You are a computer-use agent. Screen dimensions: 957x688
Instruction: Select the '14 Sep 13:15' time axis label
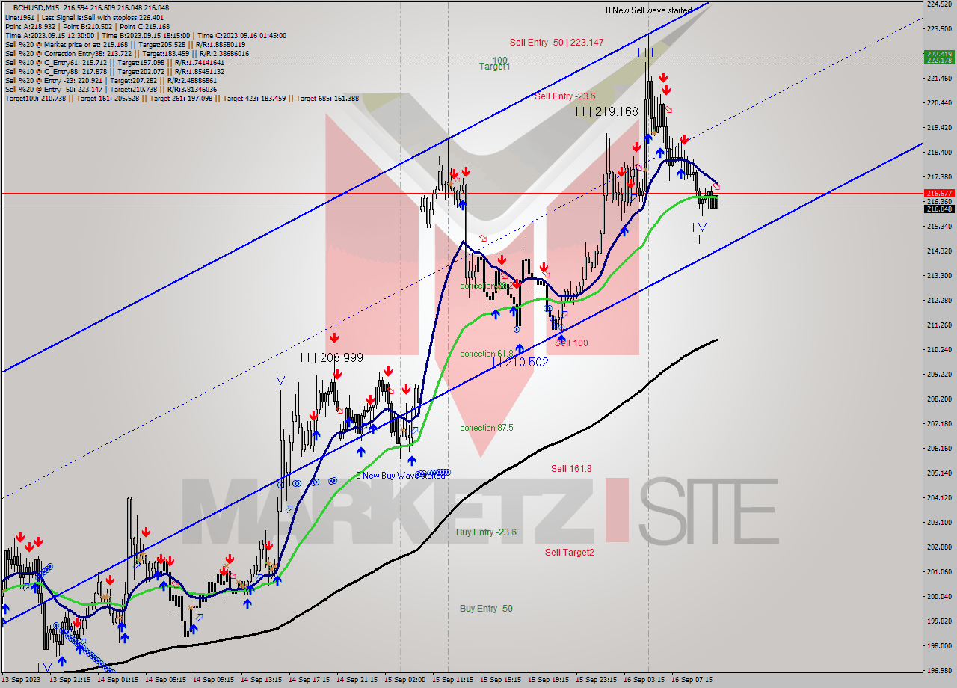261,680
